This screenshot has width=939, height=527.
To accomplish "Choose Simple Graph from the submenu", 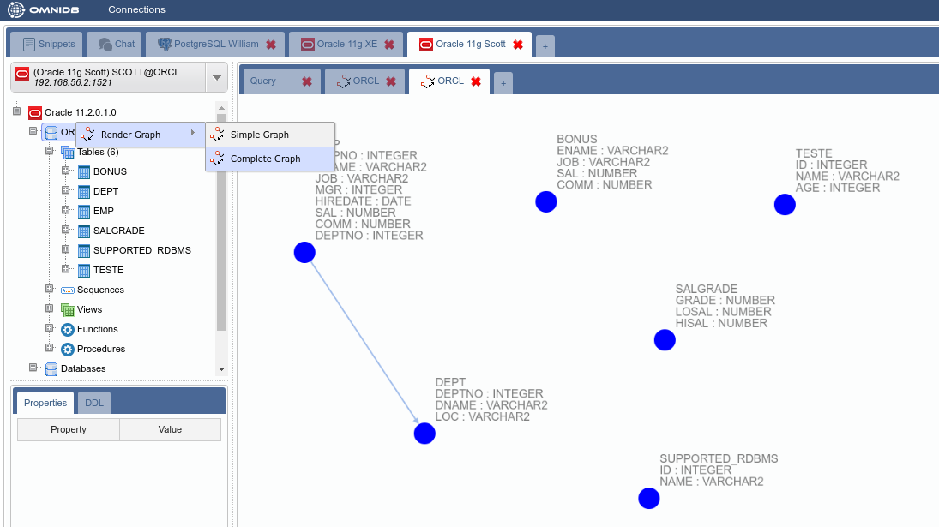I will click(259, 135).
